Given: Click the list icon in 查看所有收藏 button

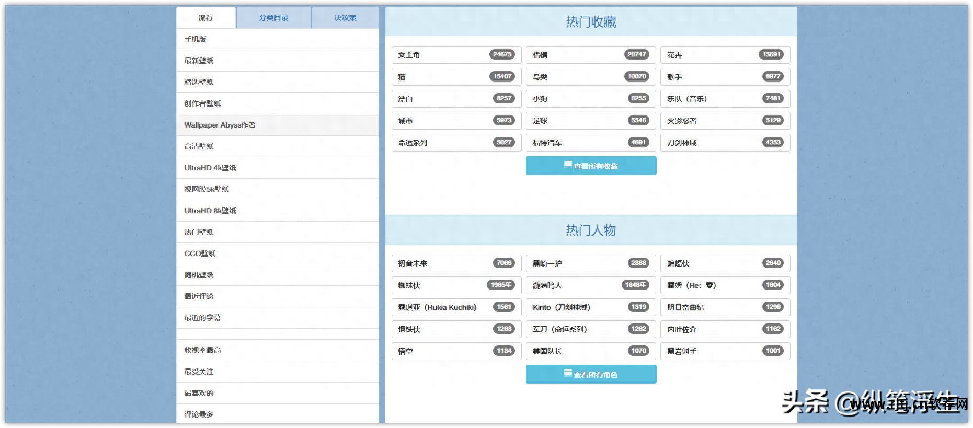Looking at the screenshot, I should tap(568, 165).
